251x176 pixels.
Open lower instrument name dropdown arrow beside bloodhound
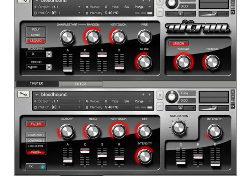[37, 95]
